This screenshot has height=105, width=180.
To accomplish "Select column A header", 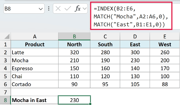I will point(35,36).
